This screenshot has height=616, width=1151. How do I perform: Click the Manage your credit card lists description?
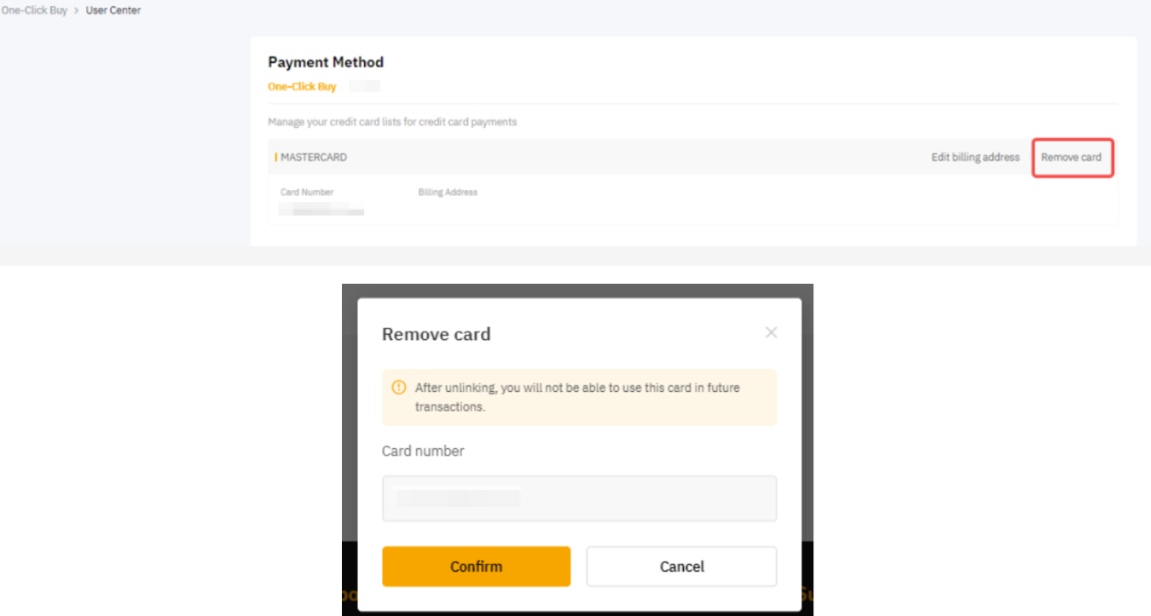392,122
